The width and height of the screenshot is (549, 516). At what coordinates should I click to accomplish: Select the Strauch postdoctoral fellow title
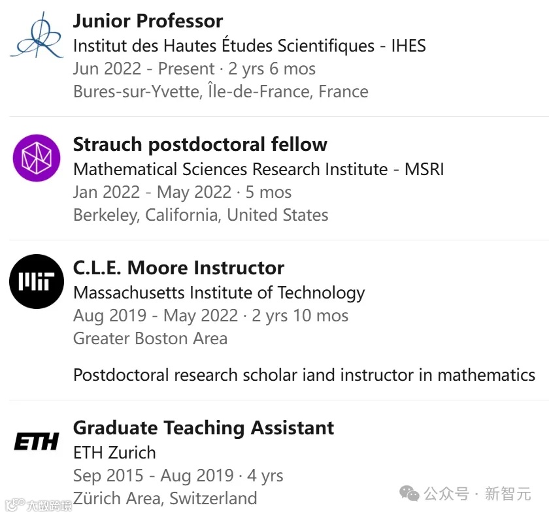[200, 144]
